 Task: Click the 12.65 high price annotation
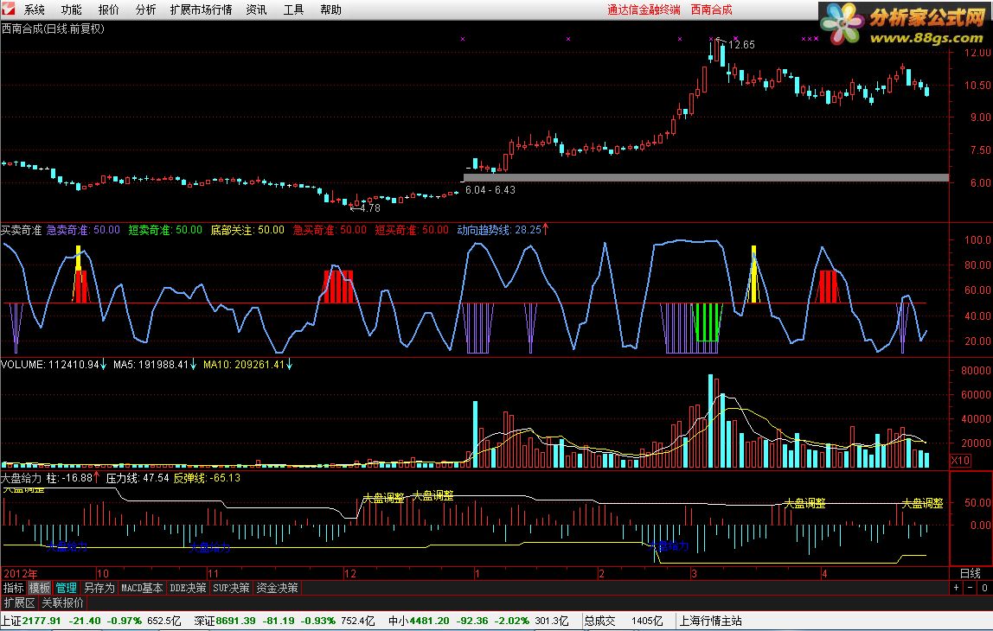[741, 45]
